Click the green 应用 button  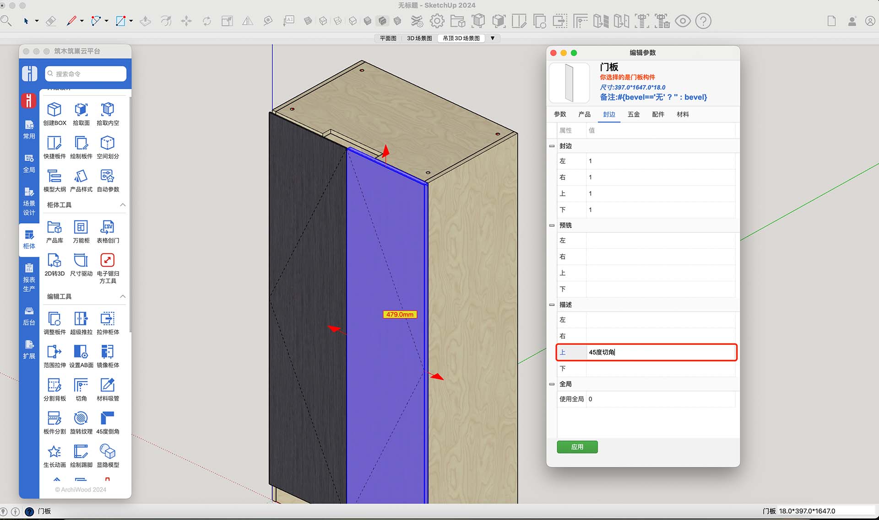click(577, 447)
